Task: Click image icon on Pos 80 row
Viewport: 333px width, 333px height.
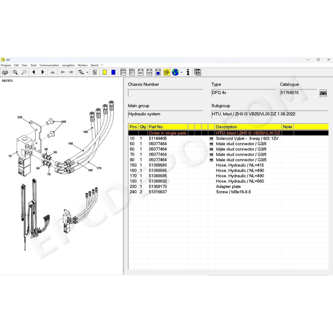Action: click(211, 160)
